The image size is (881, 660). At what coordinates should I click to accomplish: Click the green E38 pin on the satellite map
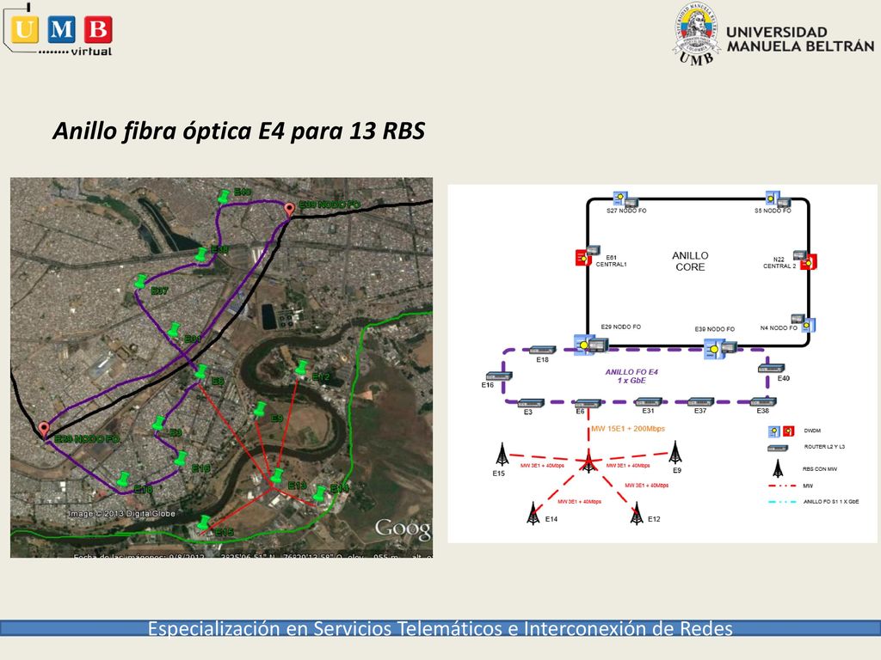[201, 254]
